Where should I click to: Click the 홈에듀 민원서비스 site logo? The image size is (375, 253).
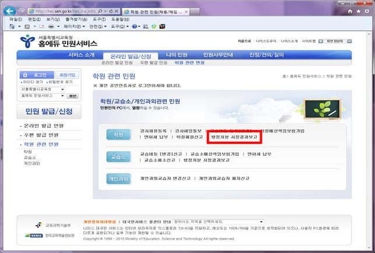pos(58,41)
